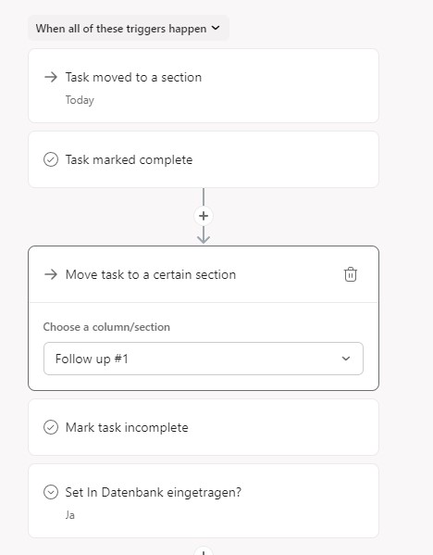Image resolution: width=433 pixels, height=555 pixels.
Task: Add a step with the plus button above the actions
Action: pos(204,216)
